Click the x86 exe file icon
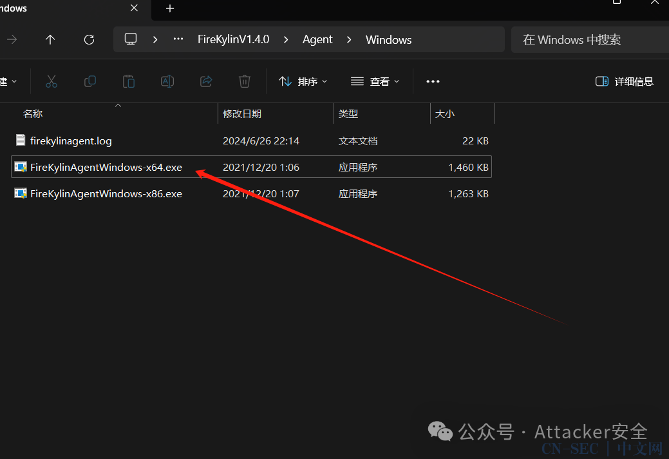 tap(21, 193)
